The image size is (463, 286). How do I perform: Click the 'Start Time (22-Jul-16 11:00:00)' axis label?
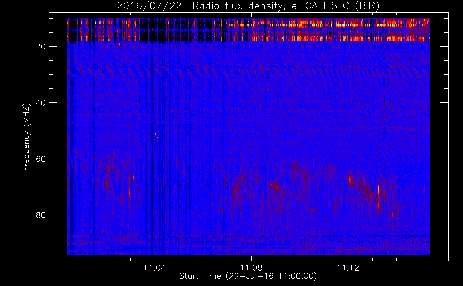tap(248, 276)
